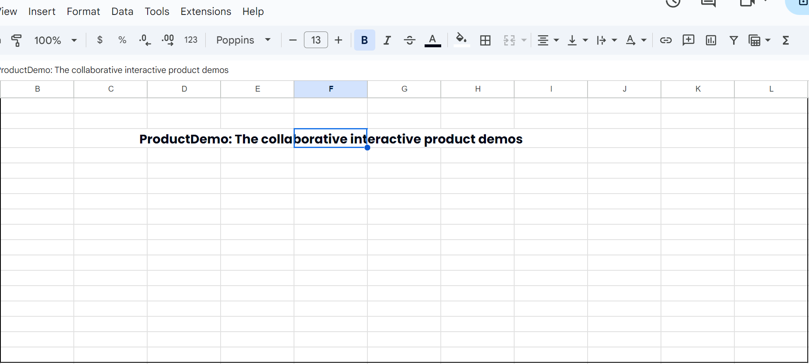809x364 pixels.
Task: Select column B header
Action: pos(37,89)
